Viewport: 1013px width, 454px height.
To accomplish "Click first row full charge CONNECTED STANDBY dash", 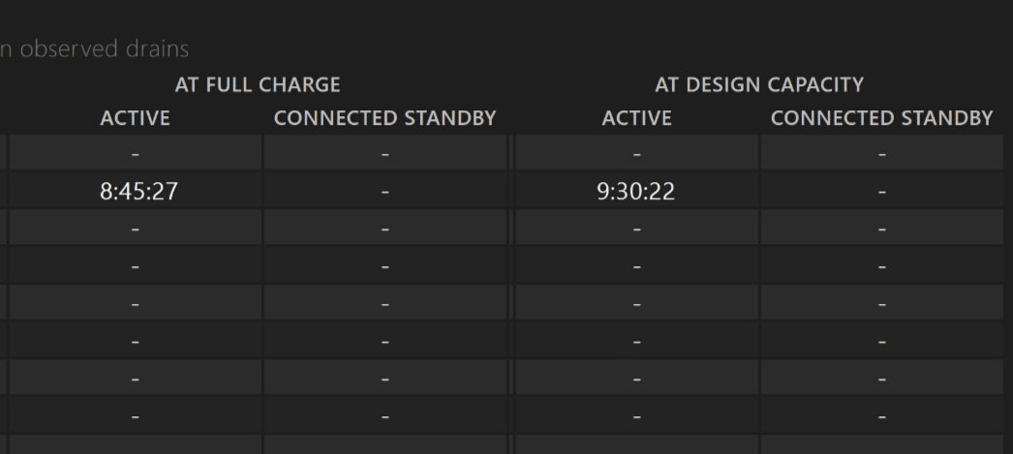I will click(x=385, y=154).
